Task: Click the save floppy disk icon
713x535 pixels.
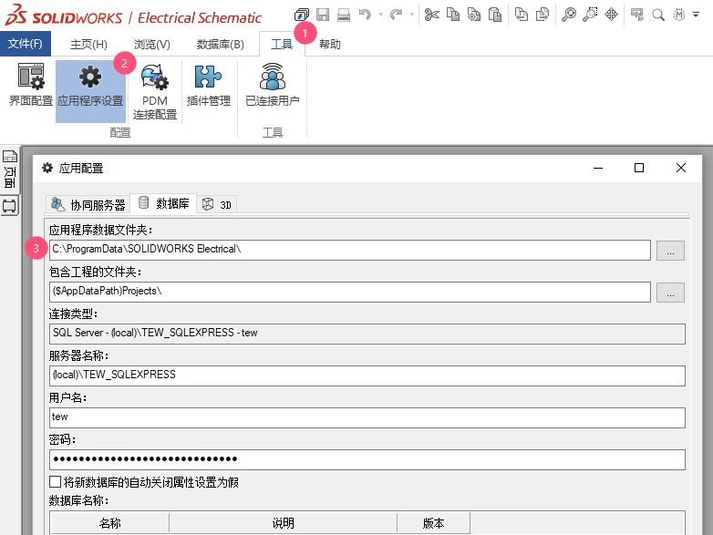Action: (323, 15)
